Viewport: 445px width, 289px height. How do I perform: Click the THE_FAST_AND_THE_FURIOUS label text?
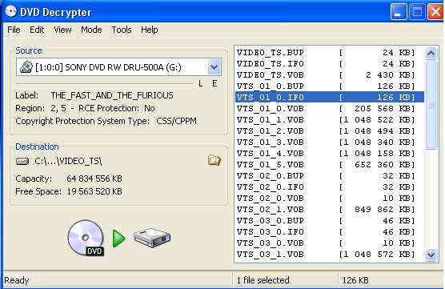(x=112, y=95)
